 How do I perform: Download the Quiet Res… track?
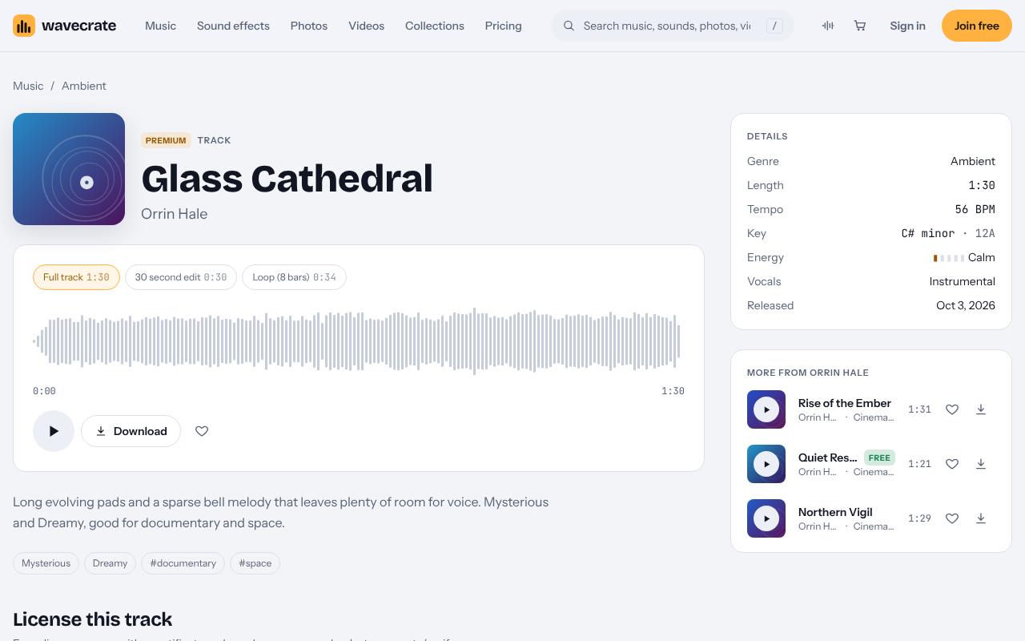981,464
